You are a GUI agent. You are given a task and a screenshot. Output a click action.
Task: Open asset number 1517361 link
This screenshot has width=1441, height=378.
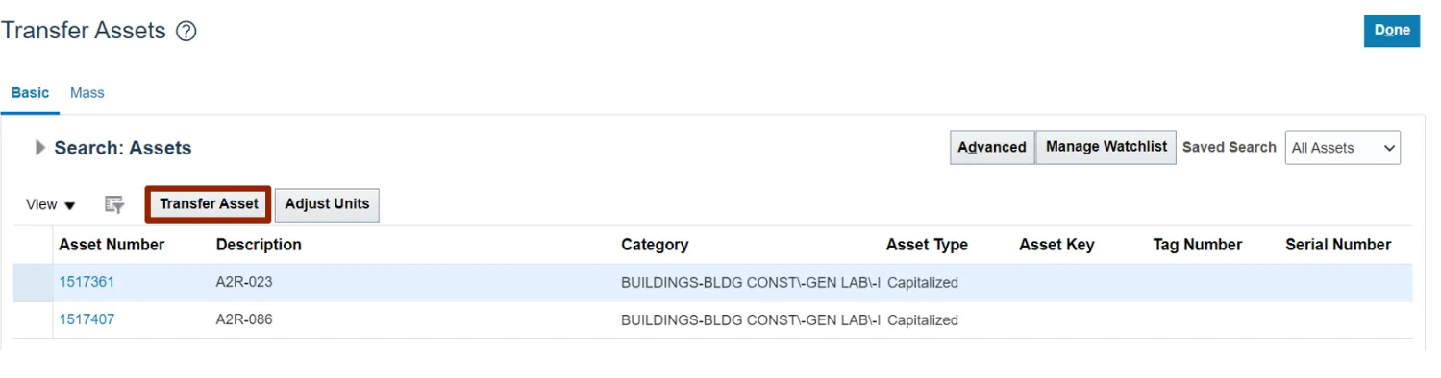pos(87,282)
